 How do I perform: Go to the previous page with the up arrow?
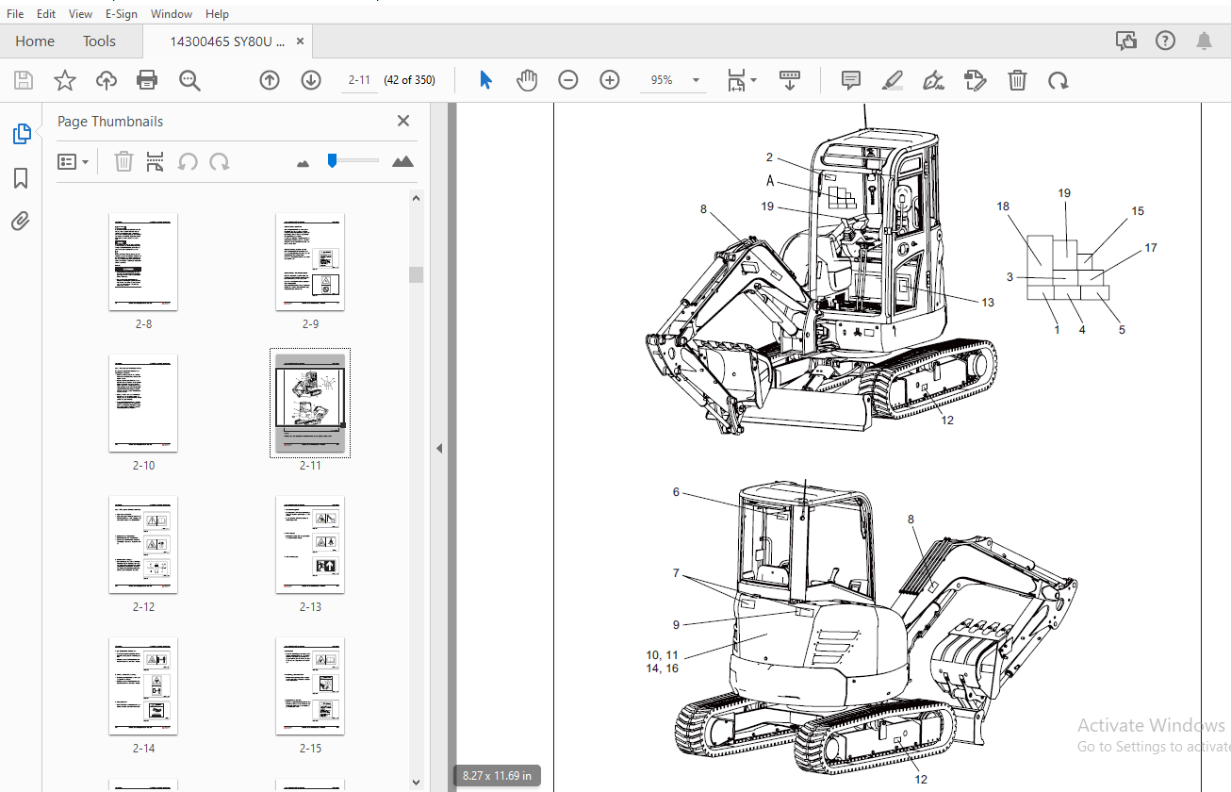click(x=270, y=80)
